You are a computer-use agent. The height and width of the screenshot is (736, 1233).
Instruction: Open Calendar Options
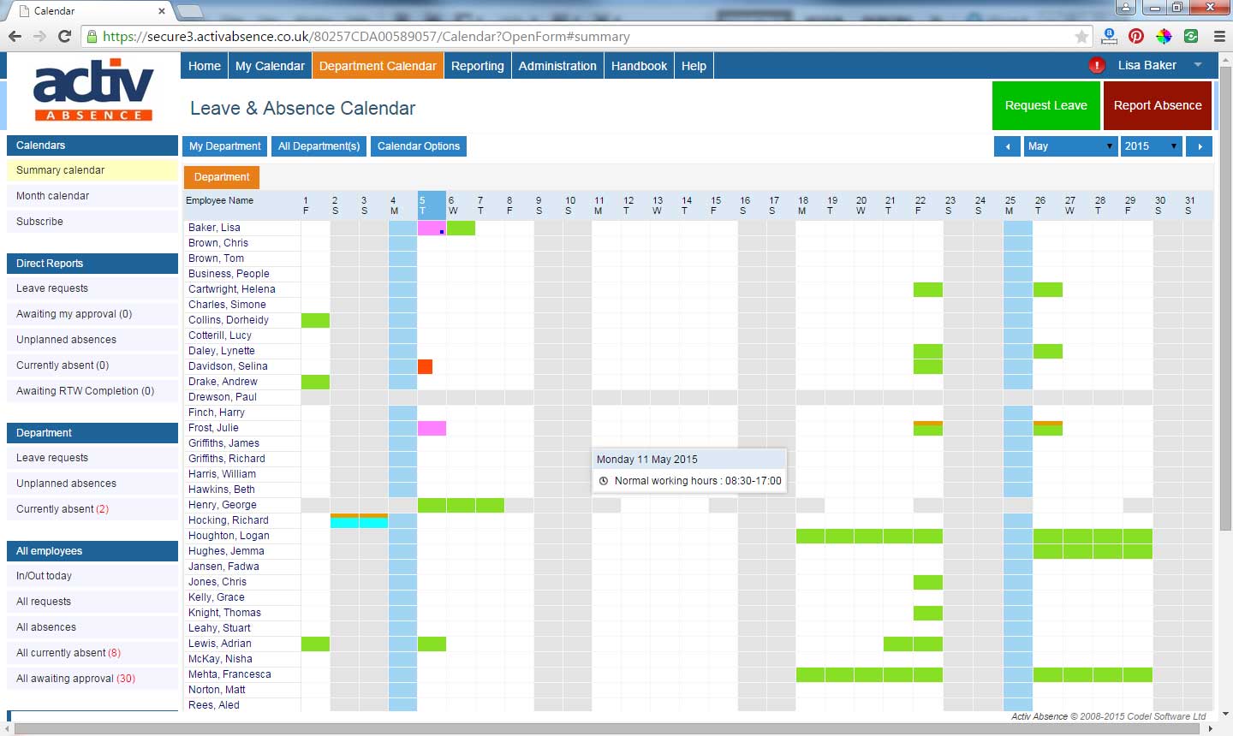coord(418,146)
